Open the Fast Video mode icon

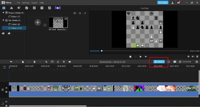(x=58, y=8)
